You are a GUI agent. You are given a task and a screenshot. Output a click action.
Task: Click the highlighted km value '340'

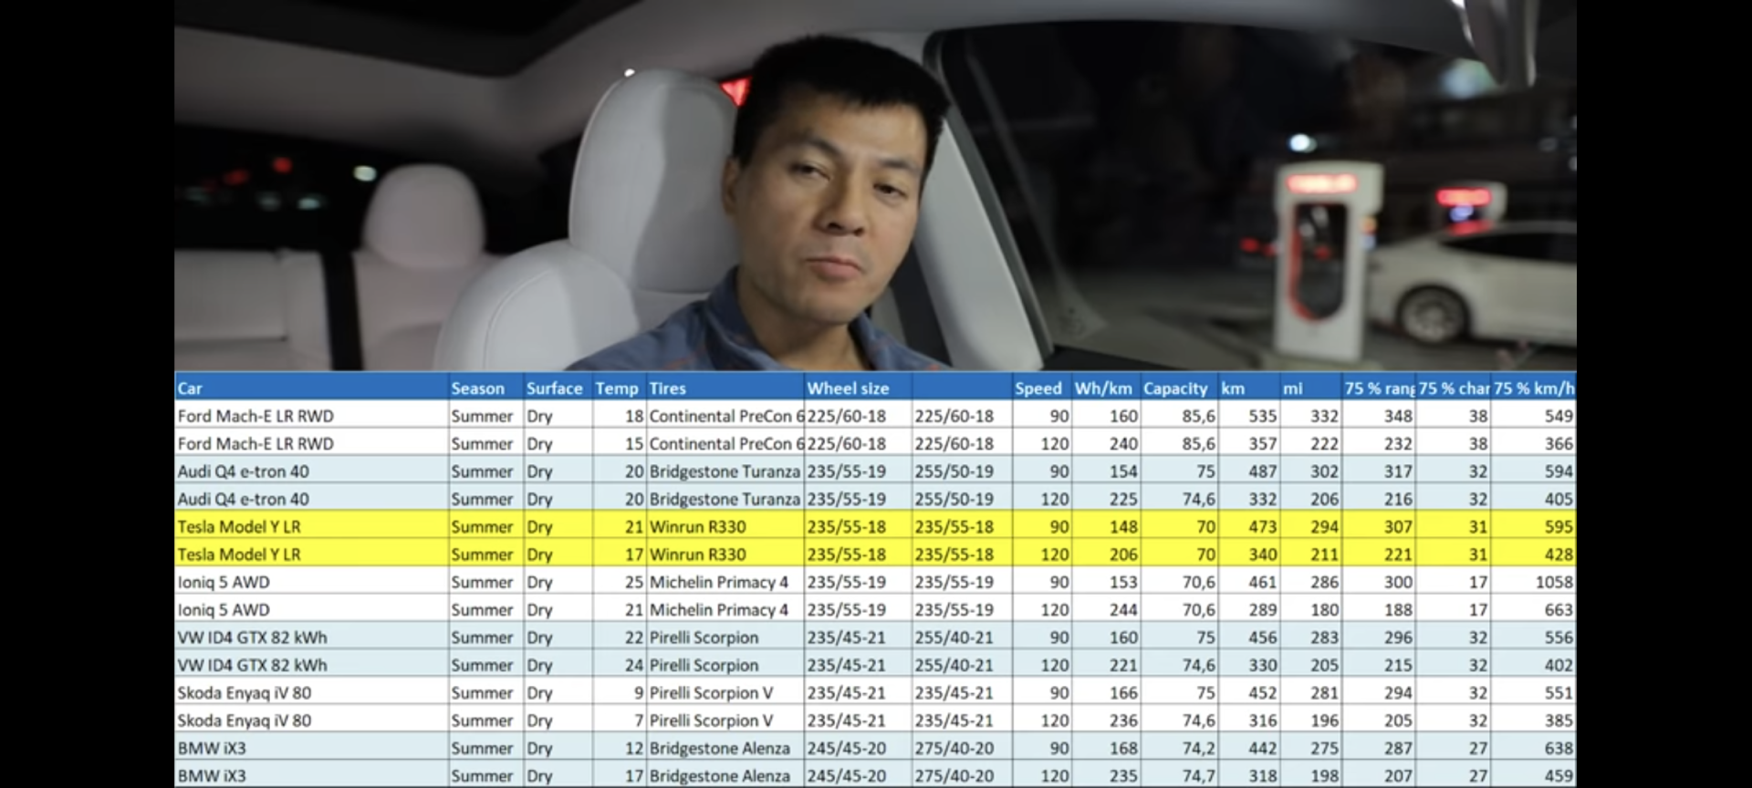point(1263,555)
